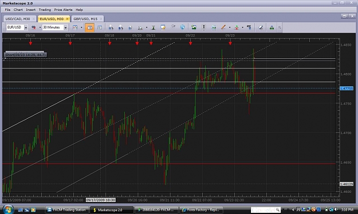Click the green hierarchy icon in toolbar

click(x=272, y=27)
